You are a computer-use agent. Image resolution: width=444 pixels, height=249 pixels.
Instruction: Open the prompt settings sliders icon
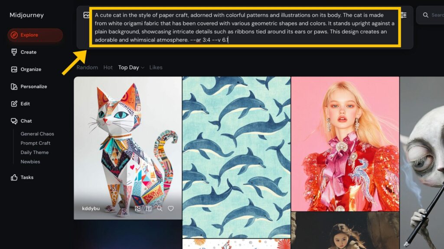click(x=404, y=15)
